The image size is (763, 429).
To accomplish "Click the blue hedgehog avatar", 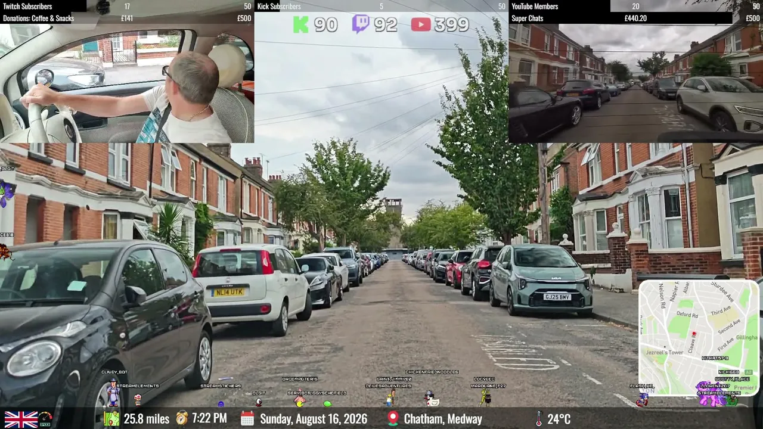I will pyautogui.click(x=642, y=399).
